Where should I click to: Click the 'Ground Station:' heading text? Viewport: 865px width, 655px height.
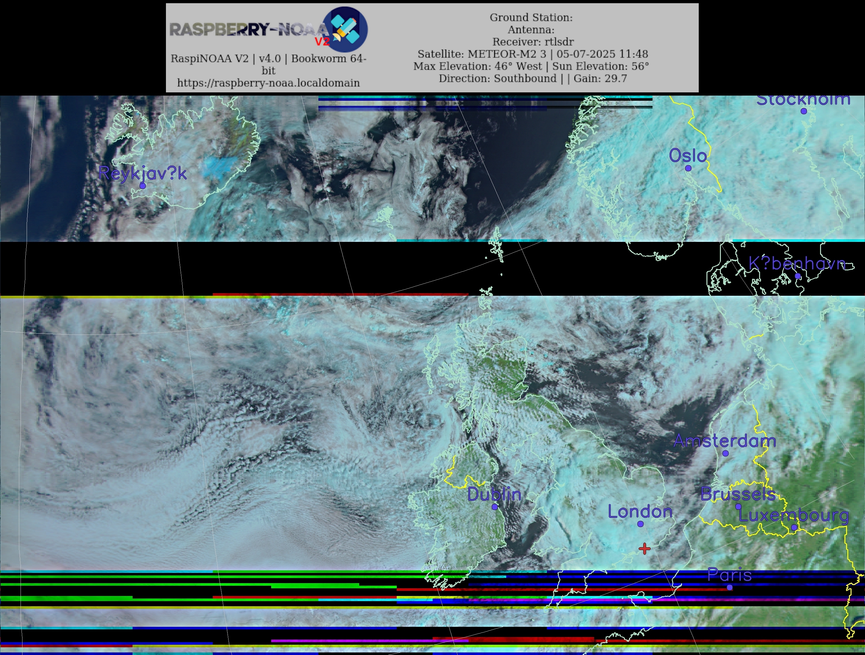(531, 18)
